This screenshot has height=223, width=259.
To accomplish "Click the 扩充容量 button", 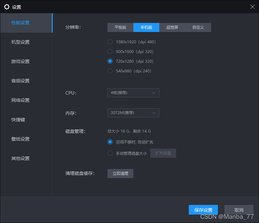I will click(163, 153).
